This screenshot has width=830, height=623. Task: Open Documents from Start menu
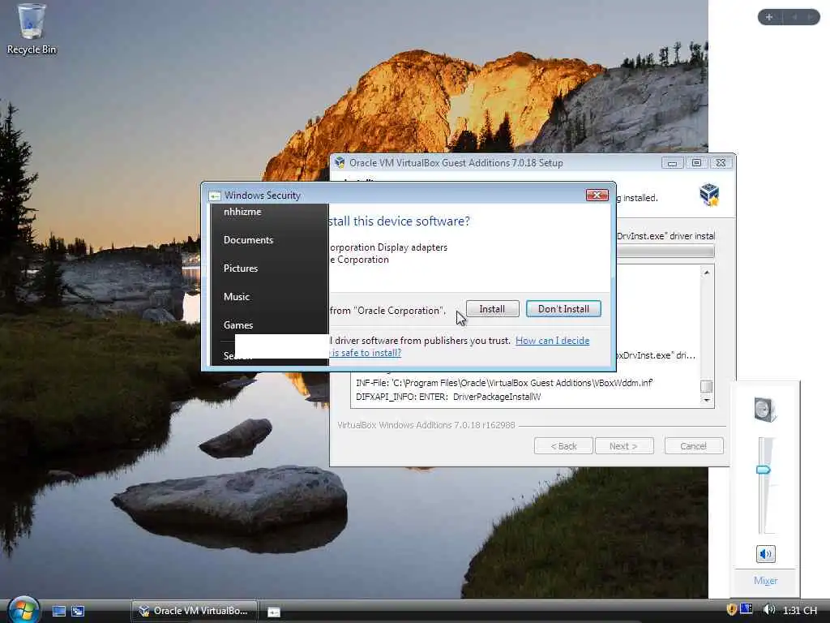pos(248,240)
